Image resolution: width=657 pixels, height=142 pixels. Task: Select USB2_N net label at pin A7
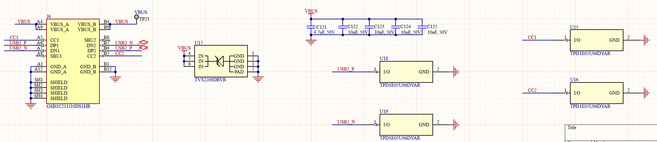(x=18, y=48)
